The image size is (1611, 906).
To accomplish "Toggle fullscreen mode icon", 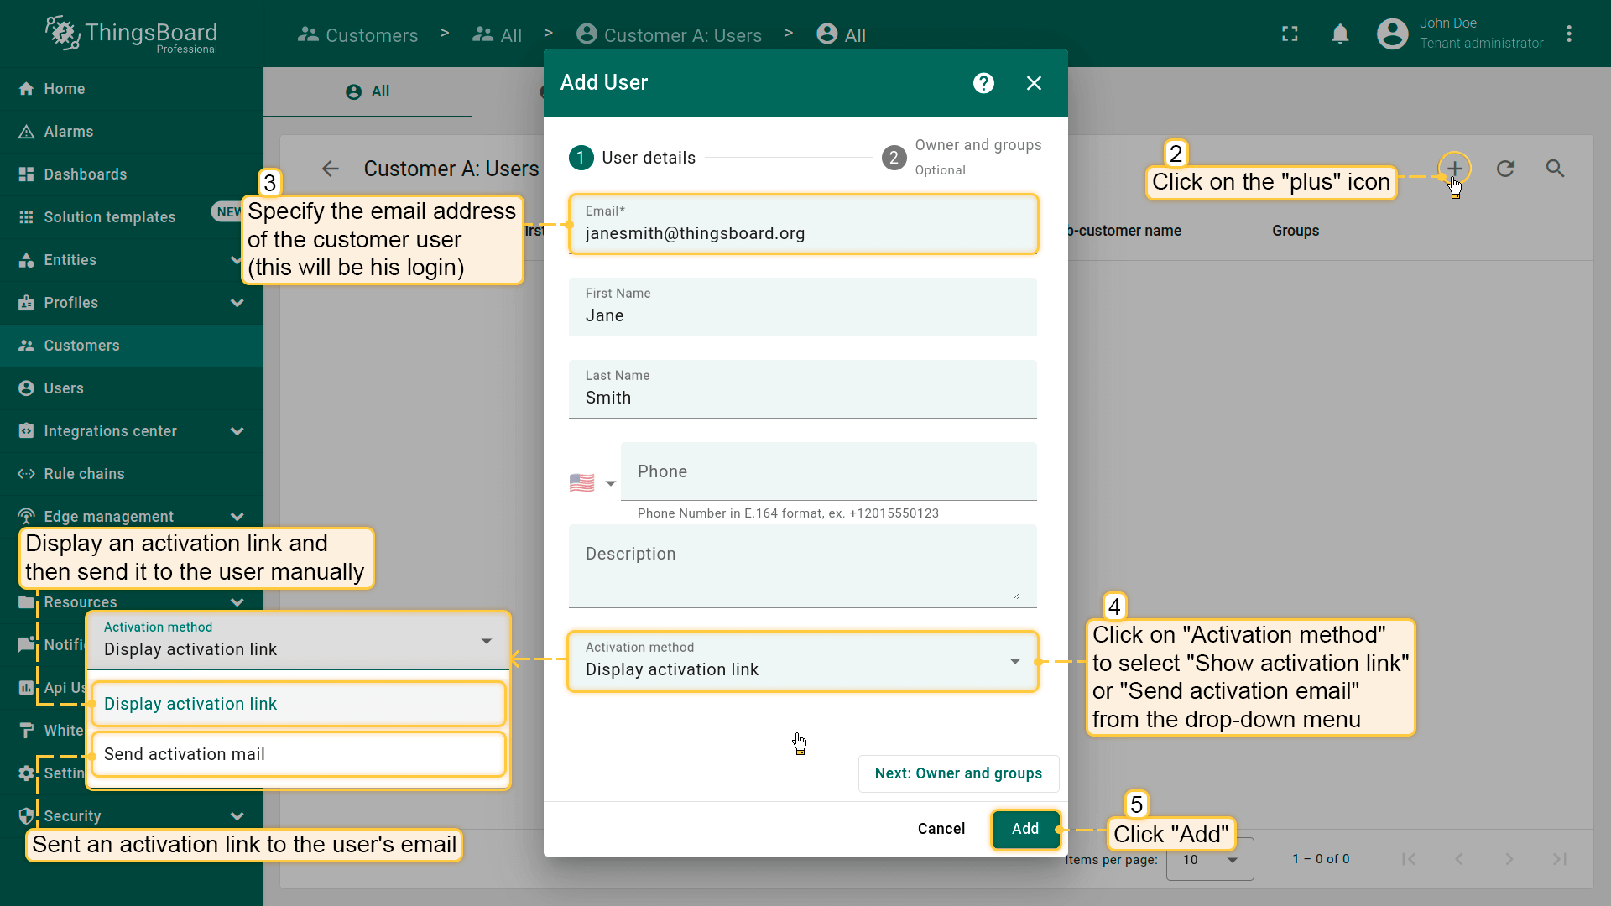I will tap(1290, 34).
